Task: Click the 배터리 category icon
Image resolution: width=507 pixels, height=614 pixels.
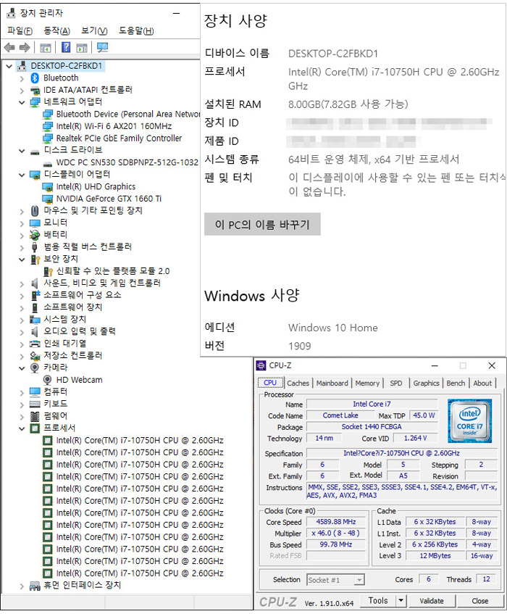Action: [35, 235]
